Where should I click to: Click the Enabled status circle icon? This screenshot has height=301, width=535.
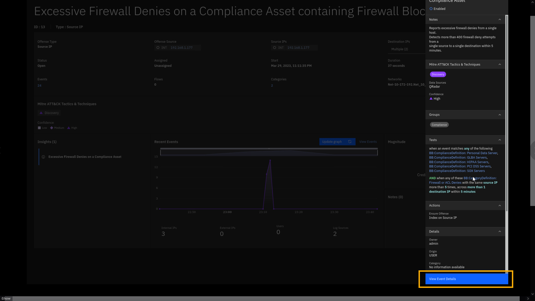(431, 9)
